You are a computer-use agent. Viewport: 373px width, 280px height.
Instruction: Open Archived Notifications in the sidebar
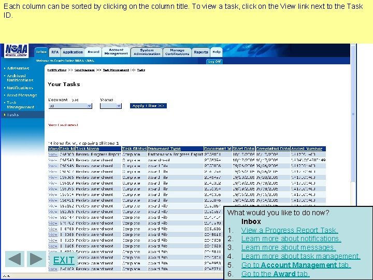coord(20,78)
